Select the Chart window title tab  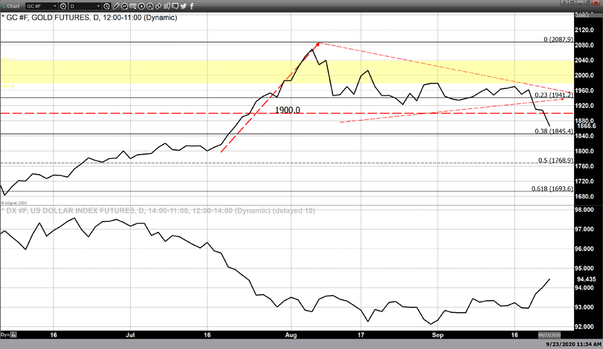(x=13, y=6)
